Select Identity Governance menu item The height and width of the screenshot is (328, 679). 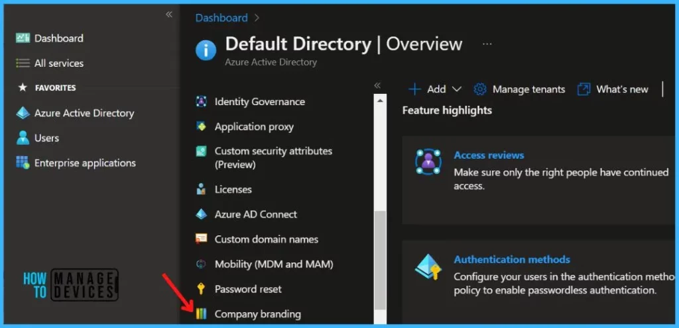coord(260,101)
